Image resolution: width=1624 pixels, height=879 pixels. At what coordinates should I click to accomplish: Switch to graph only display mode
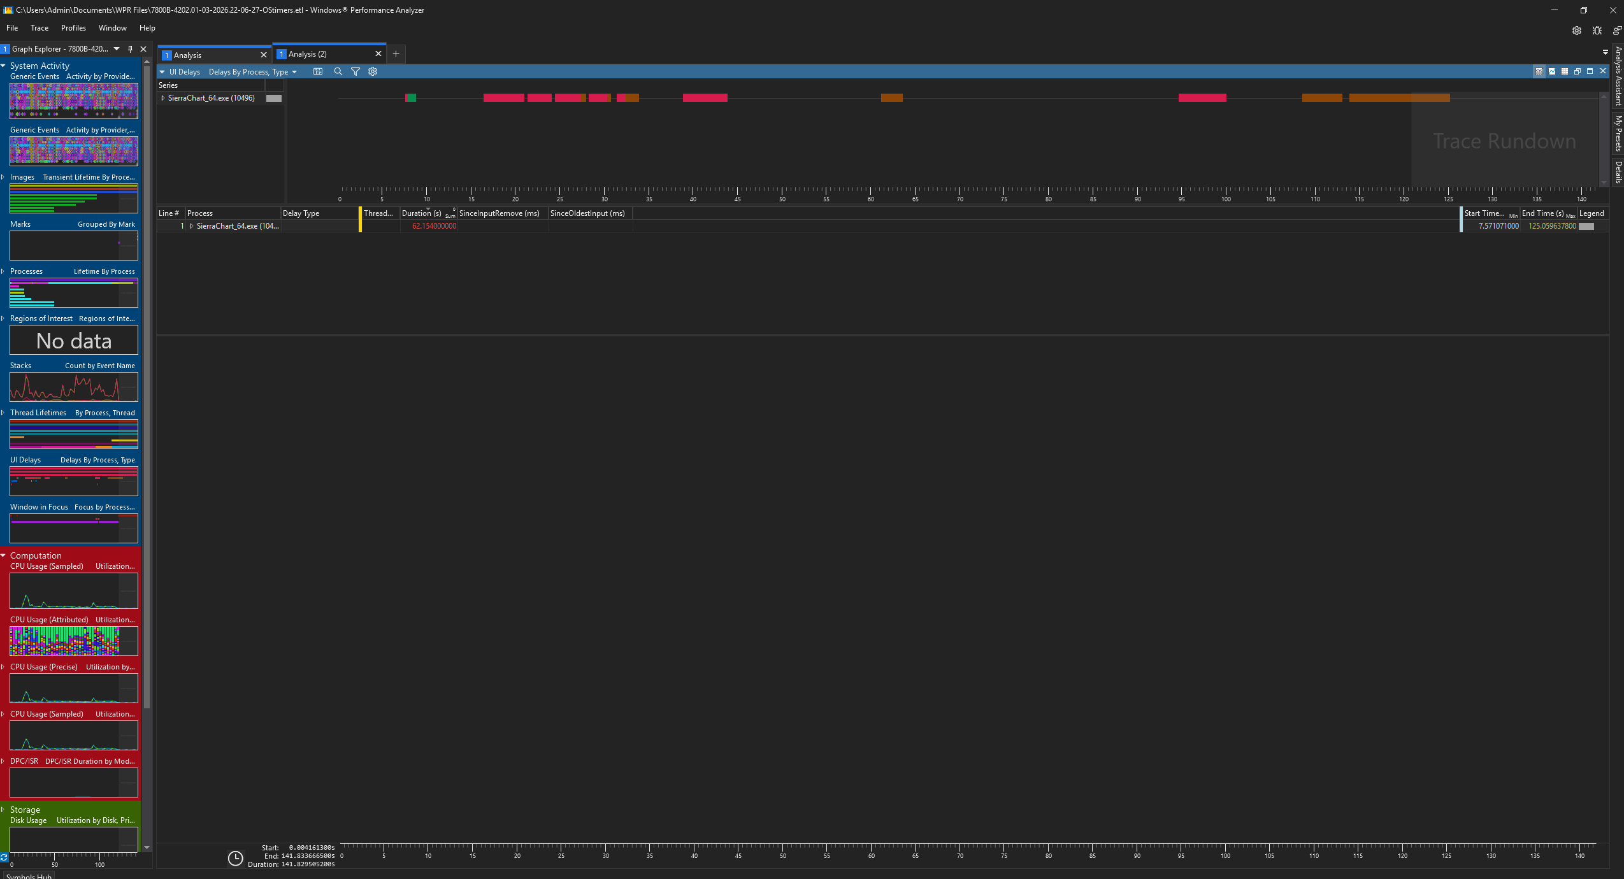click(1551, 71)
